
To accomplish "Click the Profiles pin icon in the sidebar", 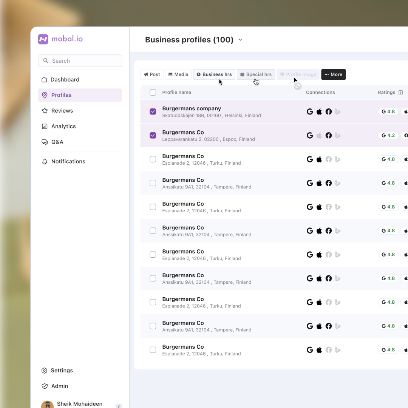I will 45,95.
